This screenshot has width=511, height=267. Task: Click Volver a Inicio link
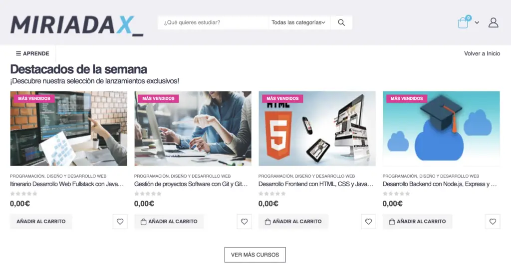click(x=482, y=53)
